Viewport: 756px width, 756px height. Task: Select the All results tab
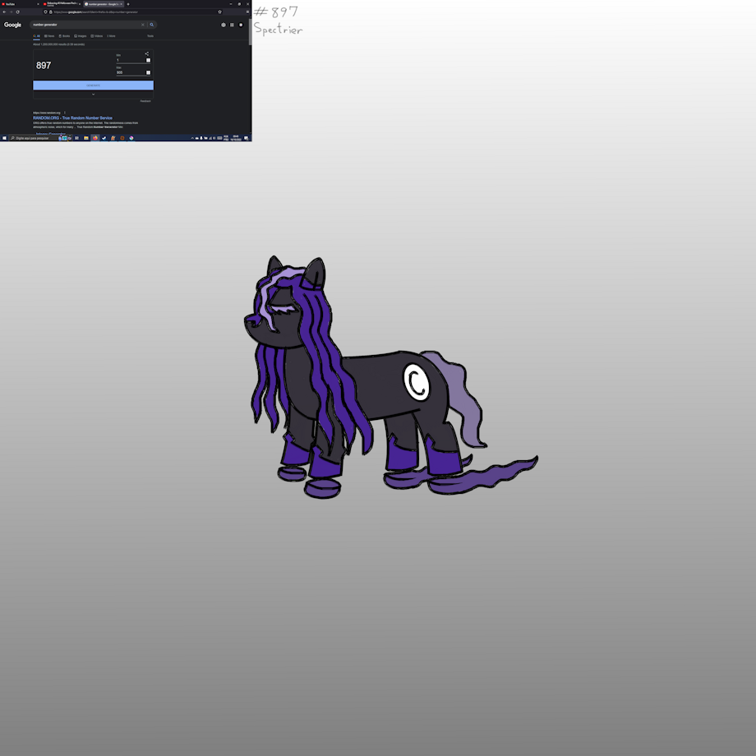point(37,36)
